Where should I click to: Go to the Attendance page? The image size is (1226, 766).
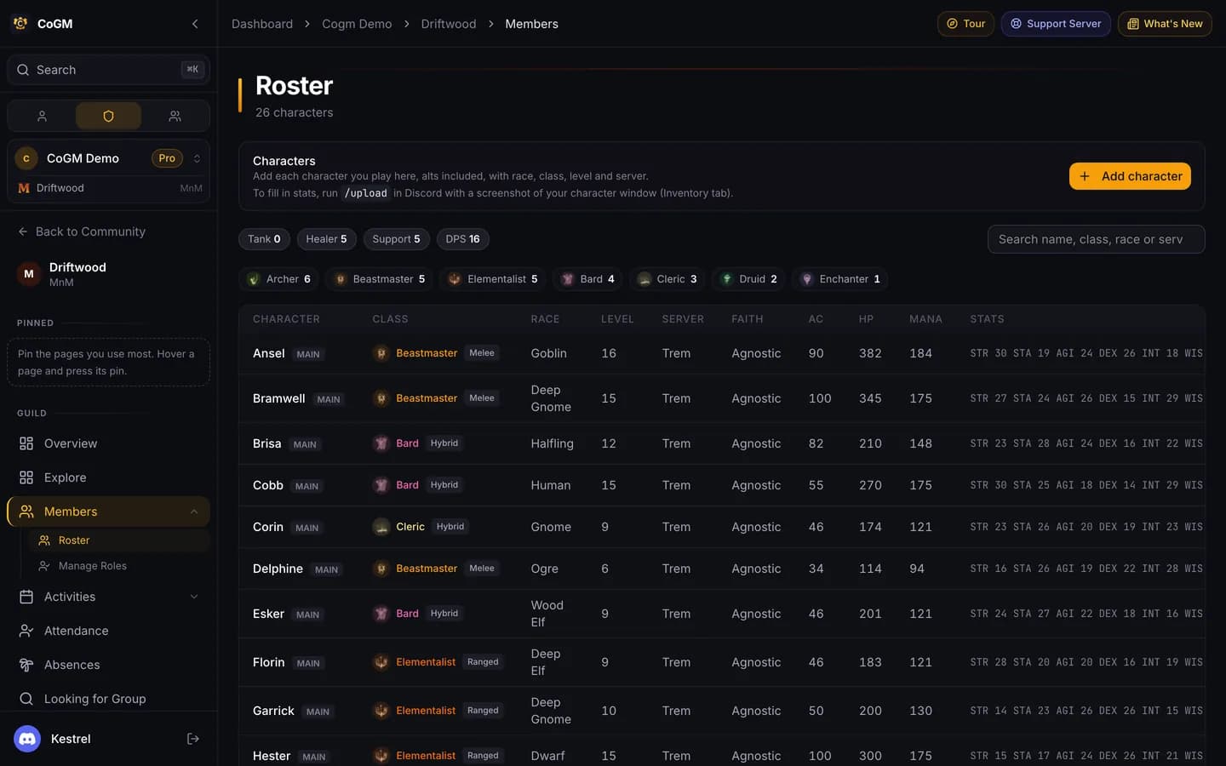[108, 631]
